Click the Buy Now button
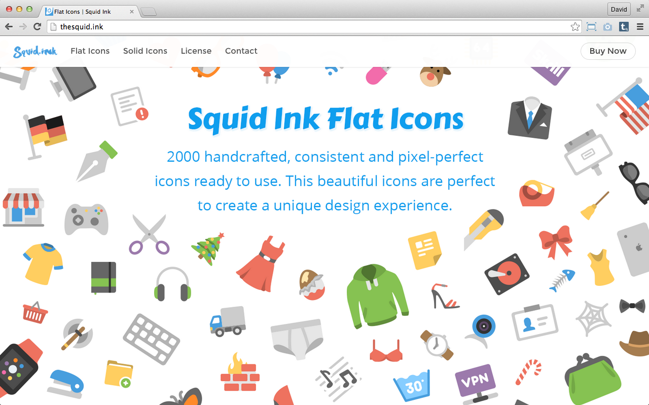The height and width of the screenshot is (405, 649). click(608, 51)
